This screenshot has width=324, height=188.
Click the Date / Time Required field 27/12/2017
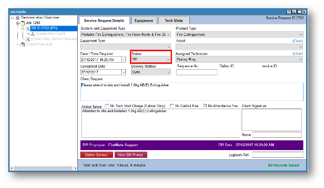click(x=101, y=59)
